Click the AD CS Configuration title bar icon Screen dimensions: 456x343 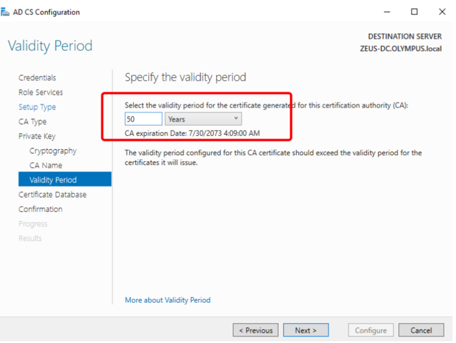point(5,12)
